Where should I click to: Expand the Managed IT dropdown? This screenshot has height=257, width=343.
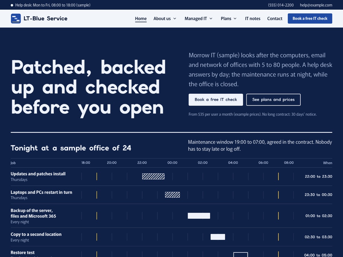point(199,19)
